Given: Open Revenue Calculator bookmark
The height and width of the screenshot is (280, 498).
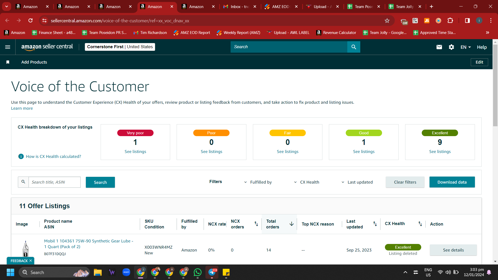Looking at the screenshot, I should click(x=336, y=32).
